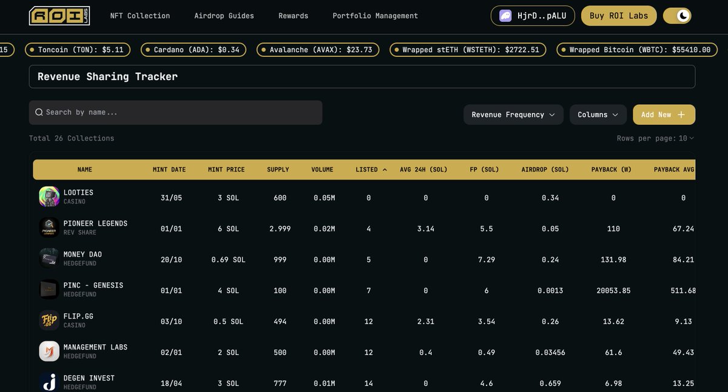Click the ROI Labs logo
Image resolution: width=728 pixels, height=392 pixels.
59,16
